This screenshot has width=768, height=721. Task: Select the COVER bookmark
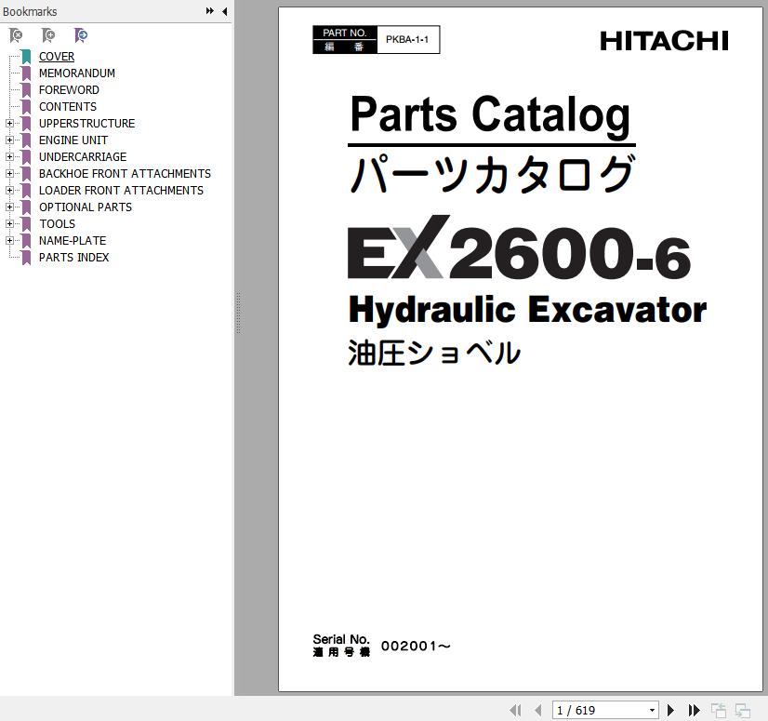point(56,57)
